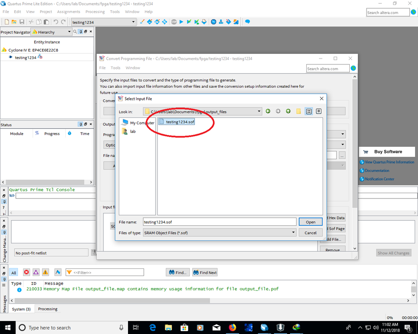The height and width of the screenshot is (334, 418).
Task: Open Tools menu in Convert Programming File window
Action: pyautogui.click(x=115, y=68)
